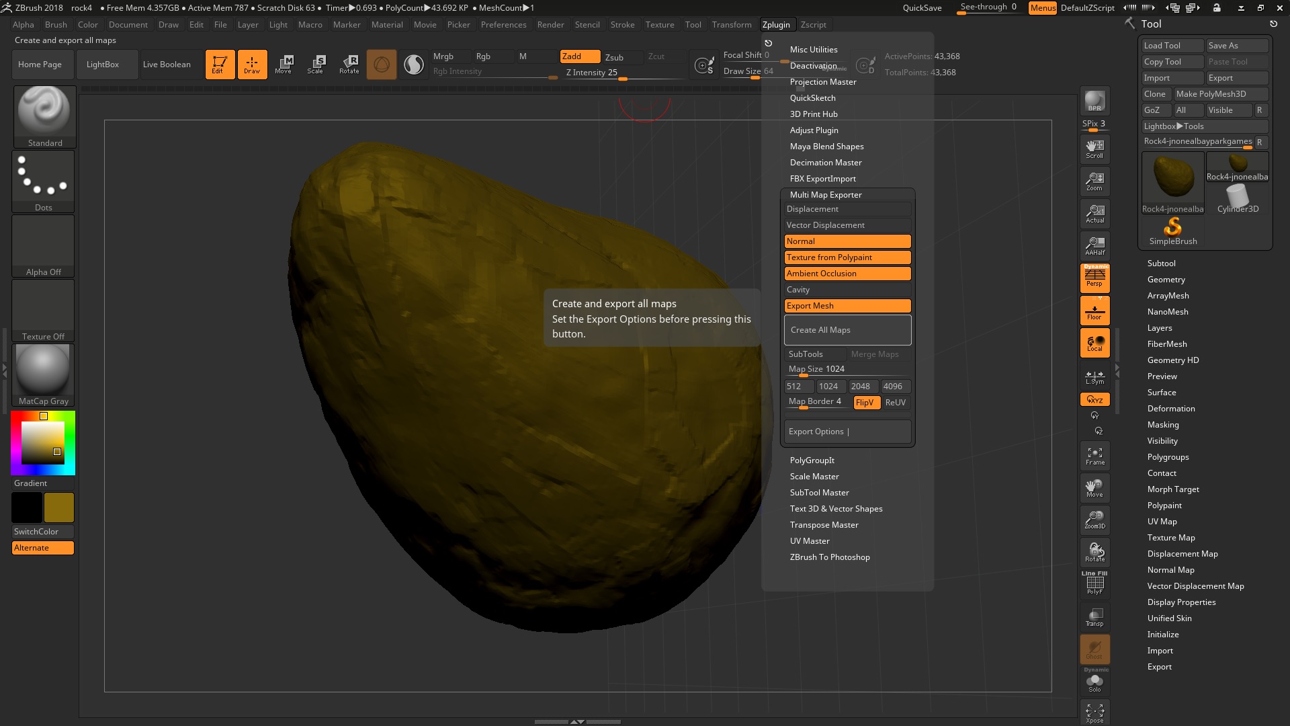The height and width of the screenshot is (726, 1290).
Task: Set map size to 2048
Action: pos(863,387)
